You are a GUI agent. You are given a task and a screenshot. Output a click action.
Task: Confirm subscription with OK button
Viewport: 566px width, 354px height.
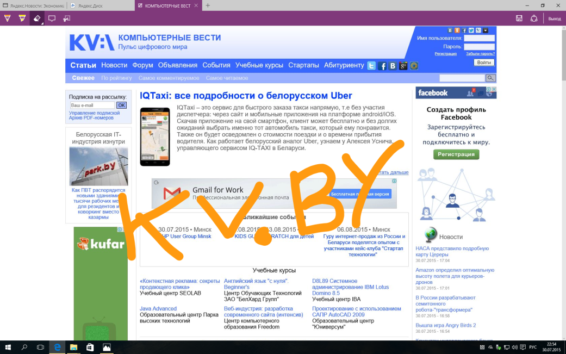(121, 105)
